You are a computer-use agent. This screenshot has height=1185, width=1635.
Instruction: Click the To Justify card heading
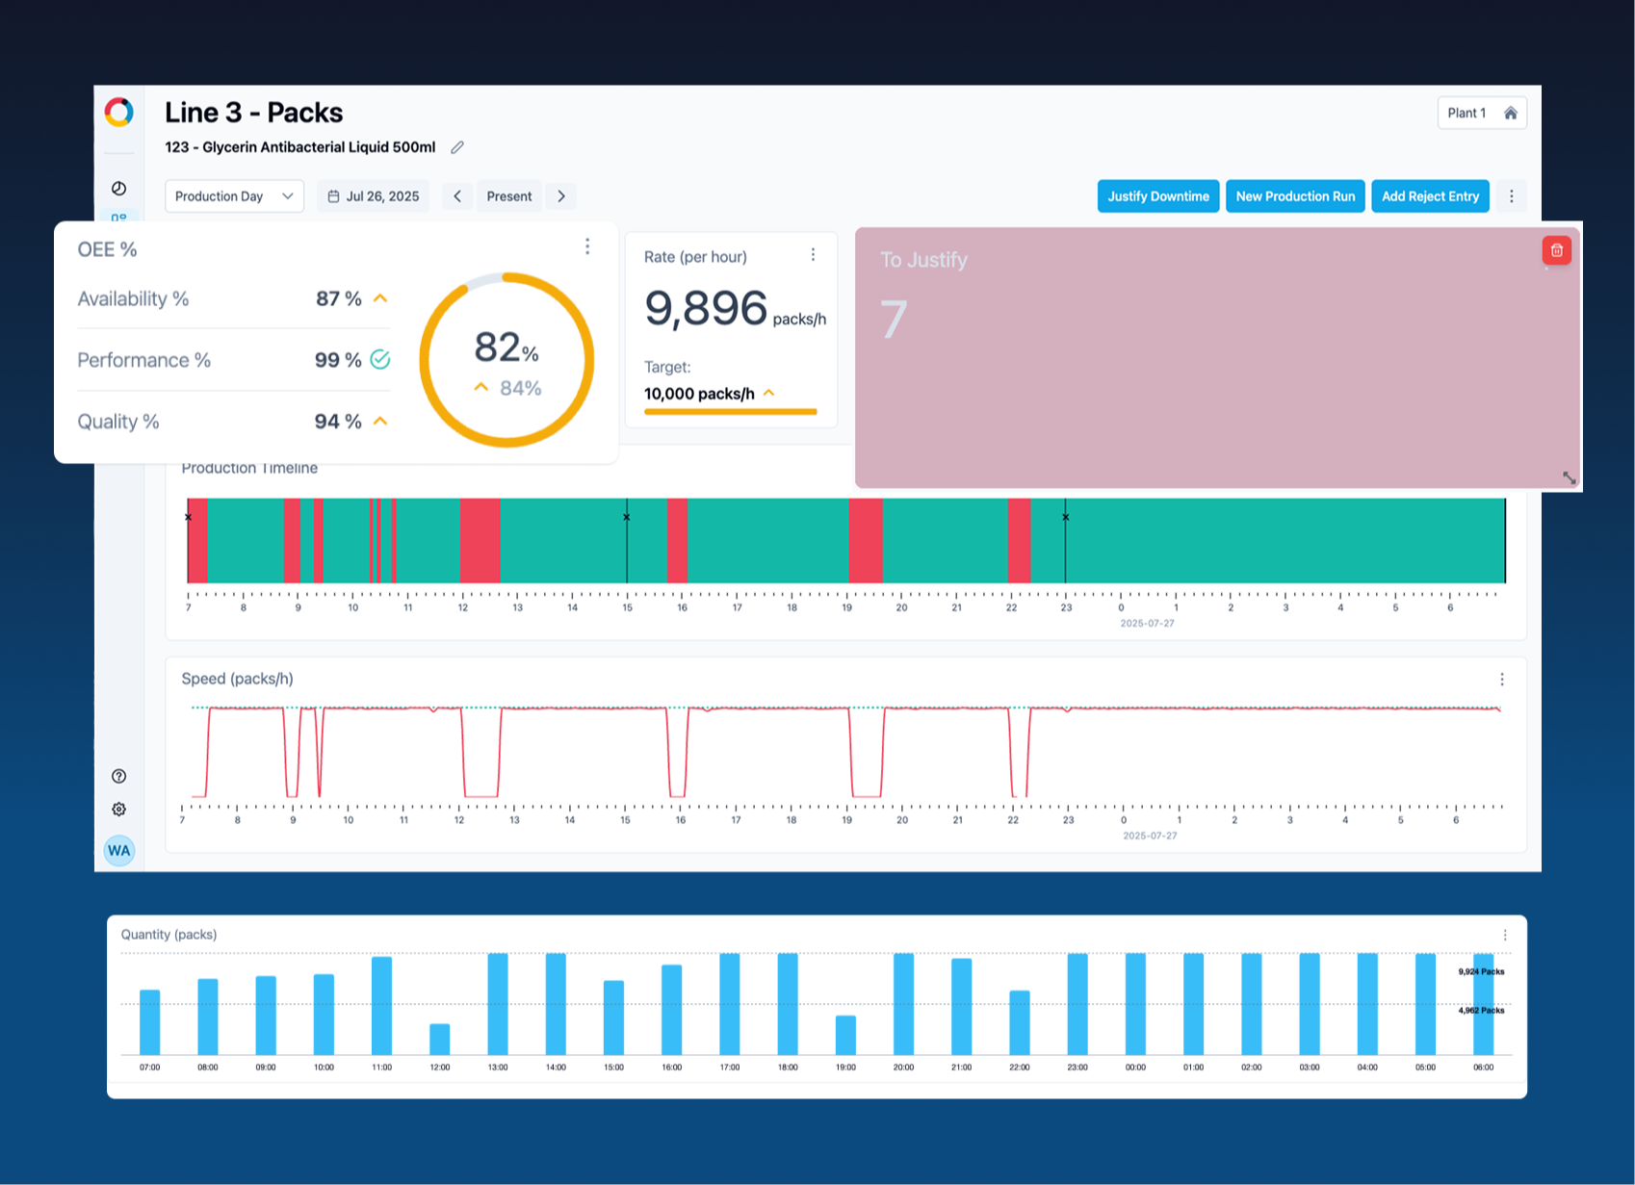(x=923, y=260)
